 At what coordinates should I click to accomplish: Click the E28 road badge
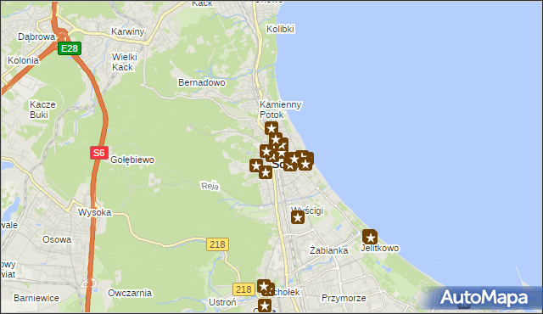(70, 48)
